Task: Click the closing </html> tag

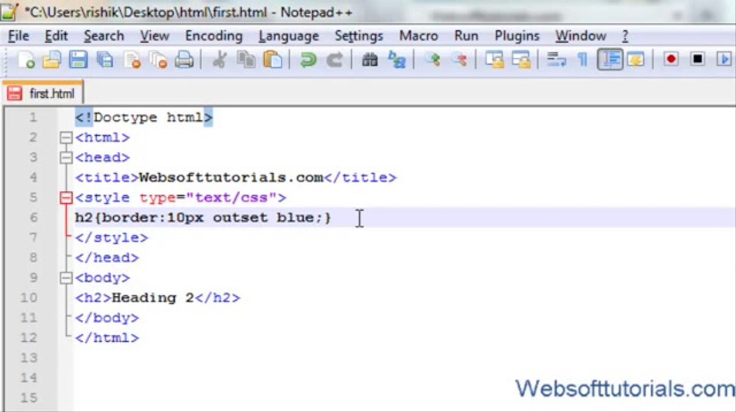Action: 107,338
